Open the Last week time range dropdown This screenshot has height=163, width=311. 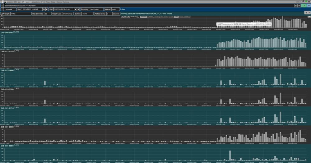10,9
